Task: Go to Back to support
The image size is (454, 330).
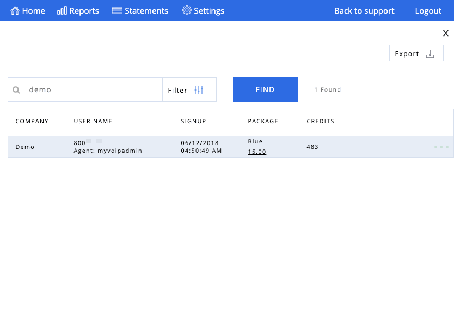Action: coord(364,11)
